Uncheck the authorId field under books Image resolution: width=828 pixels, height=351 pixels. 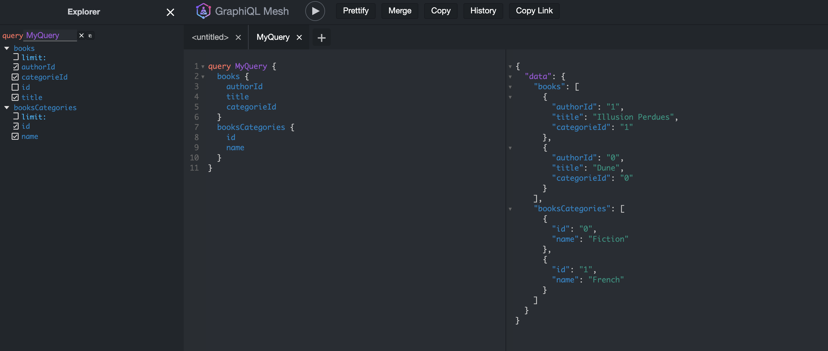(15, 67)
